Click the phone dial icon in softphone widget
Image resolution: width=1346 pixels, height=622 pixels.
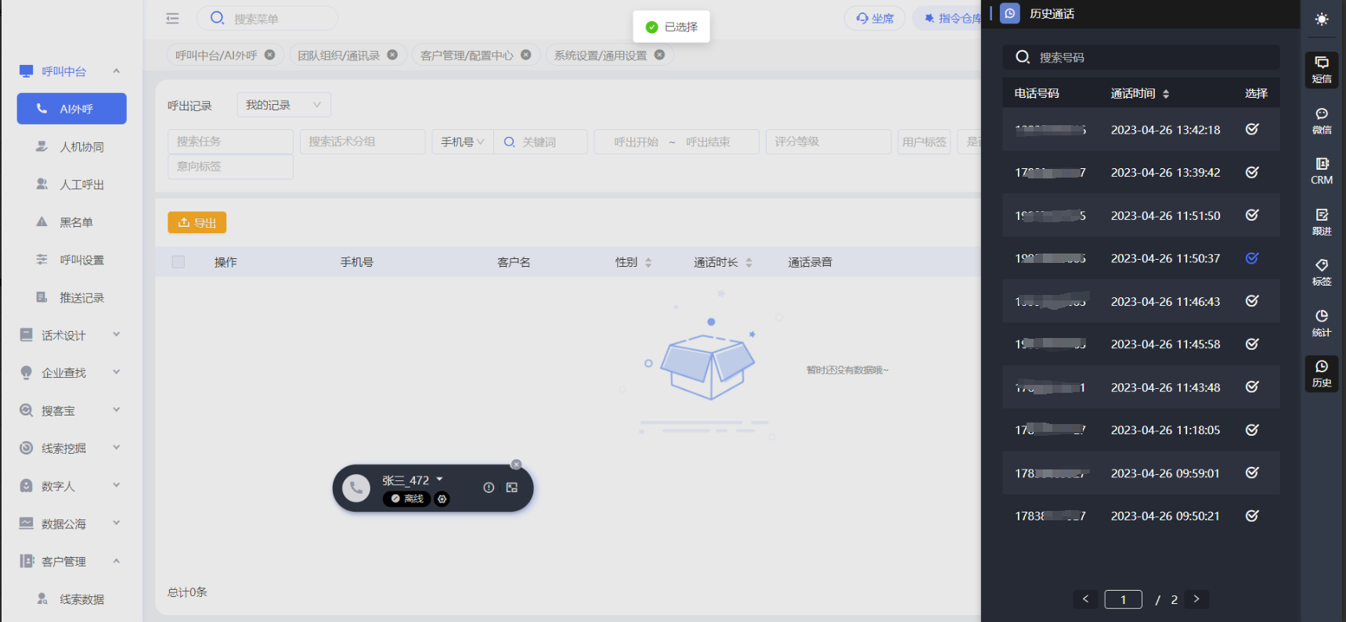pos(356,488)
